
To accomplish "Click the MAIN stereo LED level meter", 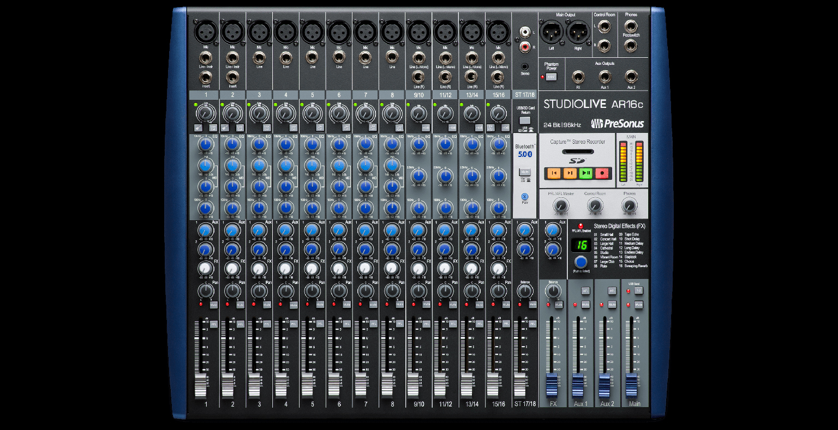I will click(x=632, y=162).
